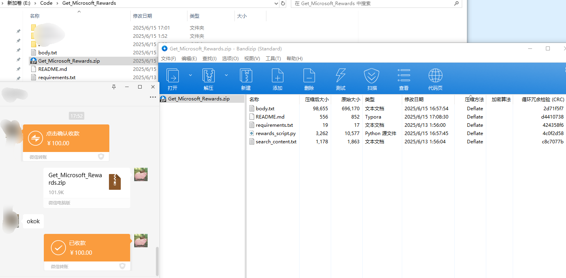566x278 pixels.
Task: Open the chat's three-dots more options
Action: tap(153, 97)
